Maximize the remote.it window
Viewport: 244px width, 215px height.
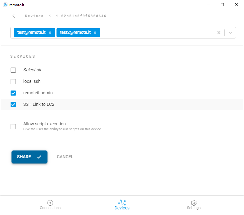click(222, 5)
